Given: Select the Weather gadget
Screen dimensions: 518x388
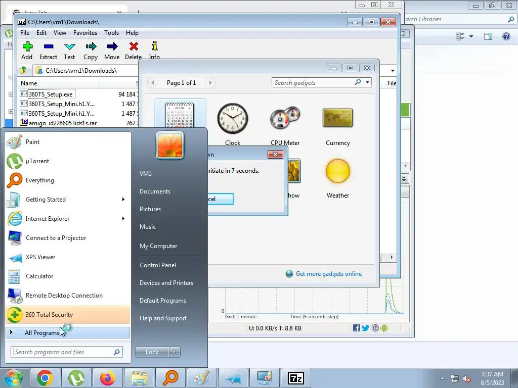Looking at the screenshot, I should [337, 178].
